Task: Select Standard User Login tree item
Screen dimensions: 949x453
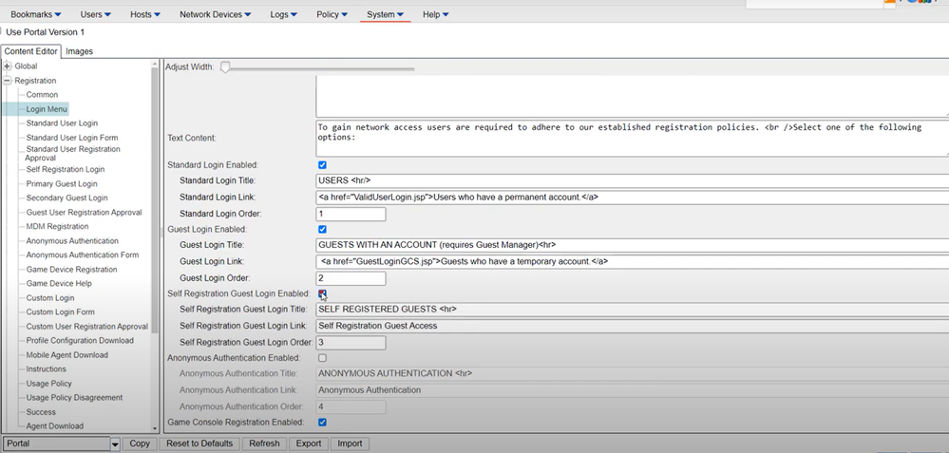Action: click(62, 123)
